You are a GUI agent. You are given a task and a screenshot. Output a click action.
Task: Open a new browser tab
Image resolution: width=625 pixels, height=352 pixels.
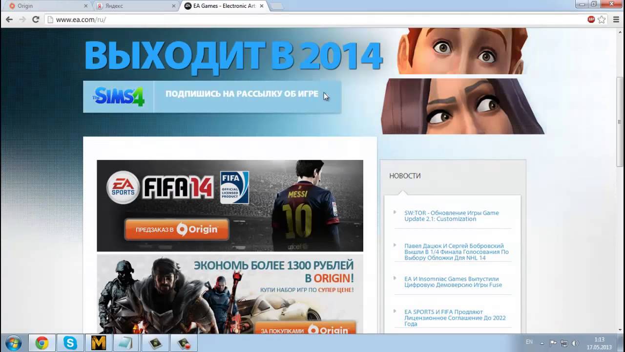(276, 6)
